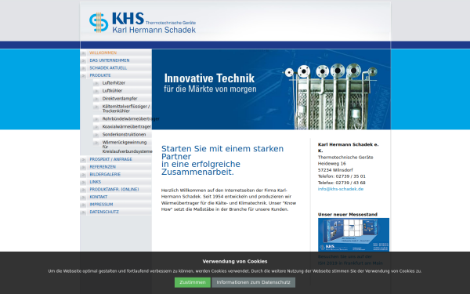Email info@khs-schadek.de
Viewport: 470px width, 294px height.
coord(341,189)
